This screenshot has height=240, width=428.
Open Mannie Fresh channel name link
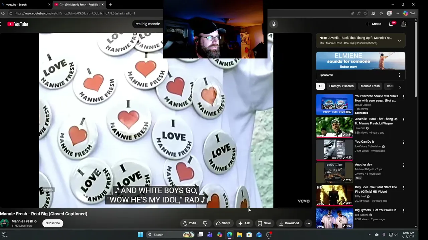(22, 221)
